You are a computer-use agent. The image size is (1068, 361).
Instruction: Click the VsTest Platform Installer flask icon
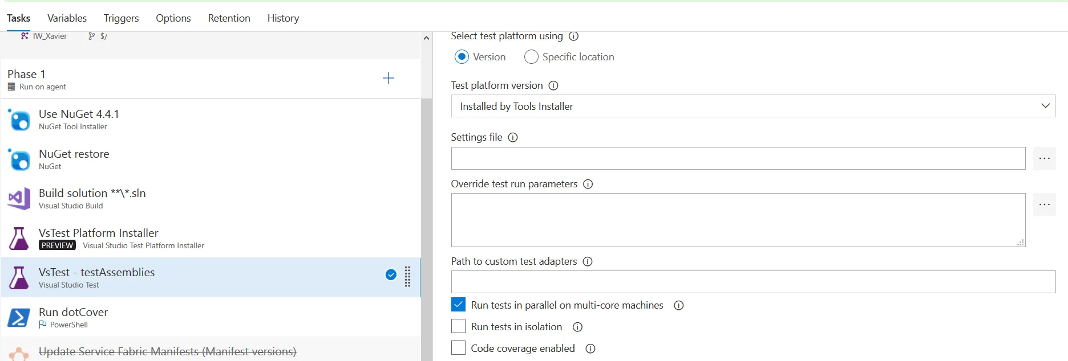[x=19, y=239]
